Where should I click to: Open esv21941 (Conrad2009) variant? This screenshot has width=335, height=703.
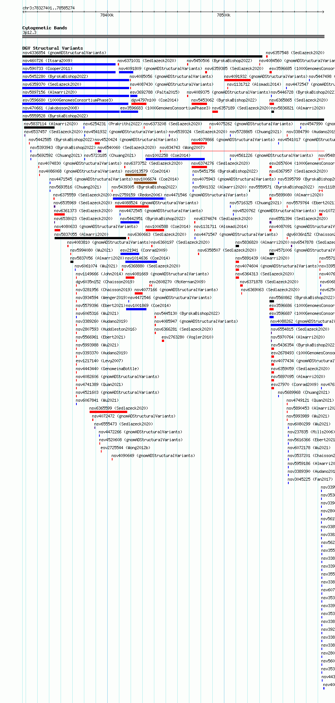[x=144, y=250]
